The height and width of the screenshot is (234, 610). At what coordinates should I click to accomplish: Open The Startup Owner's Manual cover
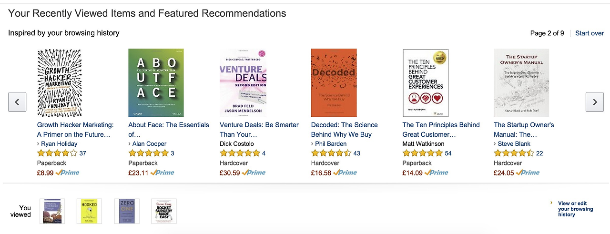click(x=521, y=83)
